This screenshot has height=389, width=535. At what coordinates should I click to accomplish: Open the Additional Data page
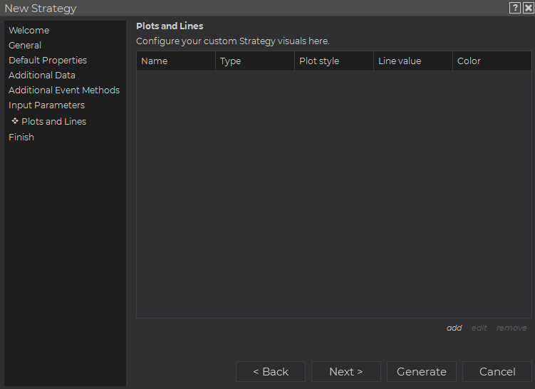tap(42, 76)
